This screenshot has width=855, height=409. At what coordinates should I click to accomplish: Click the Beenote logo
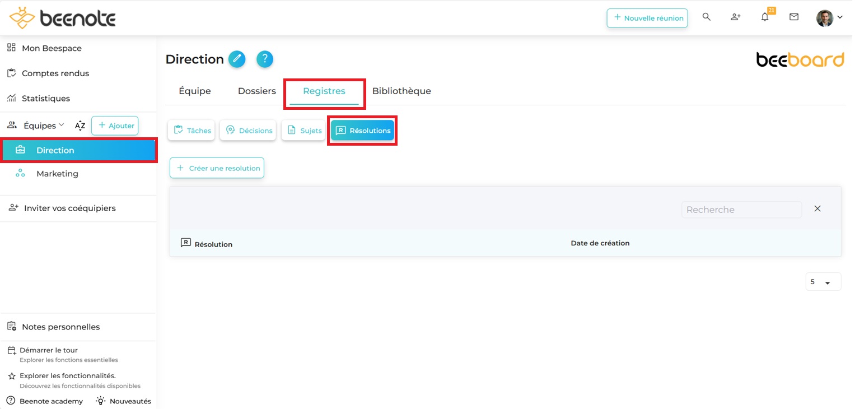[63, 18]
